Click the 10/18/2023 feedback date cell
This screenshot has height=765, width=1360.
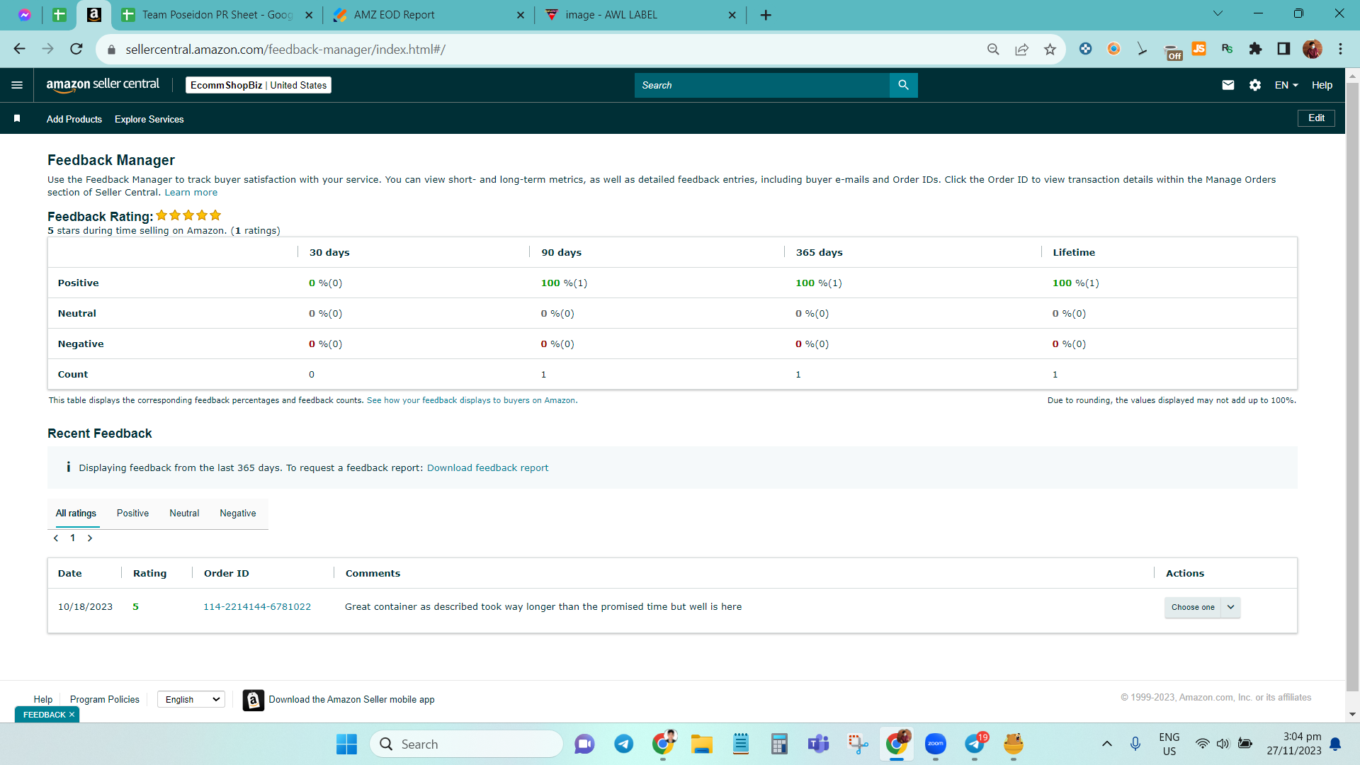(x=85, y=607)
